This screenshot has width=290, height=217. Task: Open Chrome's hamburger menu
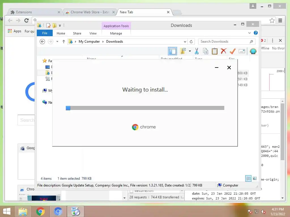pyautogui.click(x=280, y=20)
